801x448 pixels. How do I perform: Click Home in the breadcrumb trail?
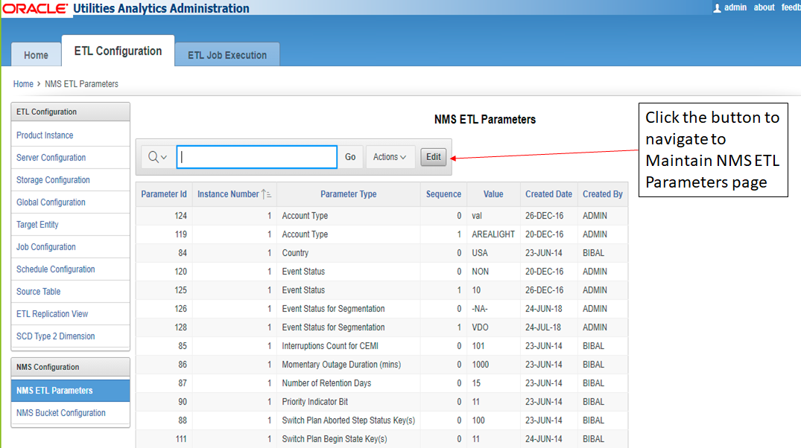[x=23, y=83]
